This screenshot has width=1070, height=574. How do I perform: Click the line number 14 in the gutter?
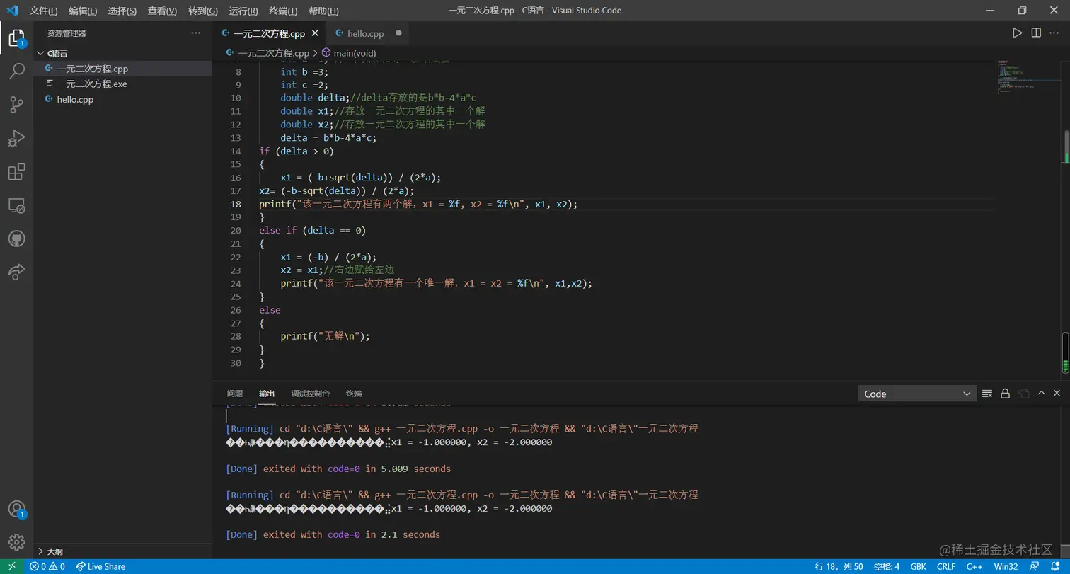pyautogui.click(x=236, y=151)
